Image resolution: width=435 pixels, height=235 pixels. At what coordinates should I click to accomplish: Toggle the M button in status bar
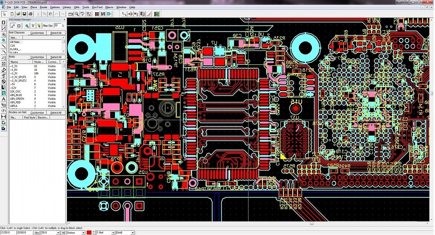tap(63, 232)
